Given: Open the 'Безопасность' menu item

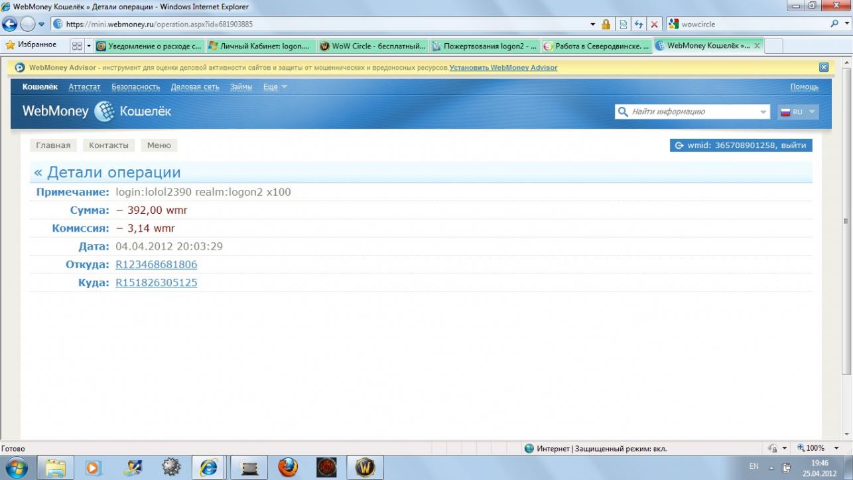Looking at the screenshot, I should click(x=135, y=87).
